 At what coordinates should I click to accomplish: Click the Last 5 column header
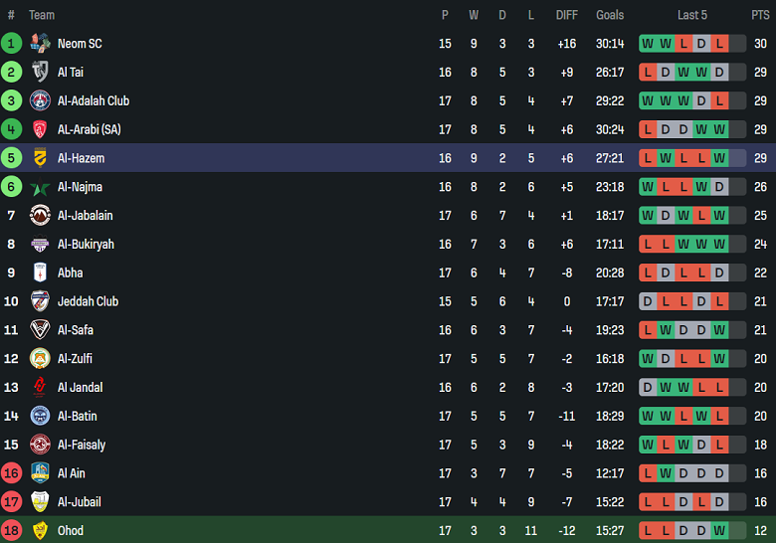click(x=692, y=15)
